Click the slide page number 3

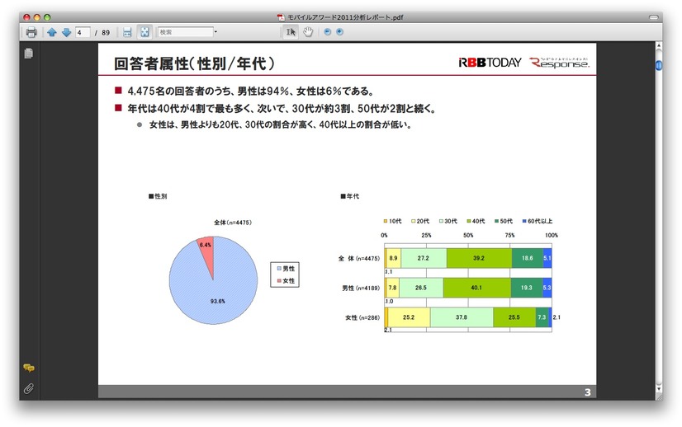[x=588, y=392]
